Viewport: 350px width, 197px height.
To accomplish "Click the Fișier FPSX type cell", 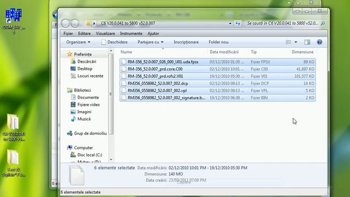I will (x=260, y=62).
